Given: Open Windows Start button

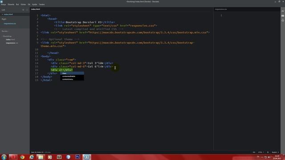Looking at the screenshot, I should pos(4,157).
